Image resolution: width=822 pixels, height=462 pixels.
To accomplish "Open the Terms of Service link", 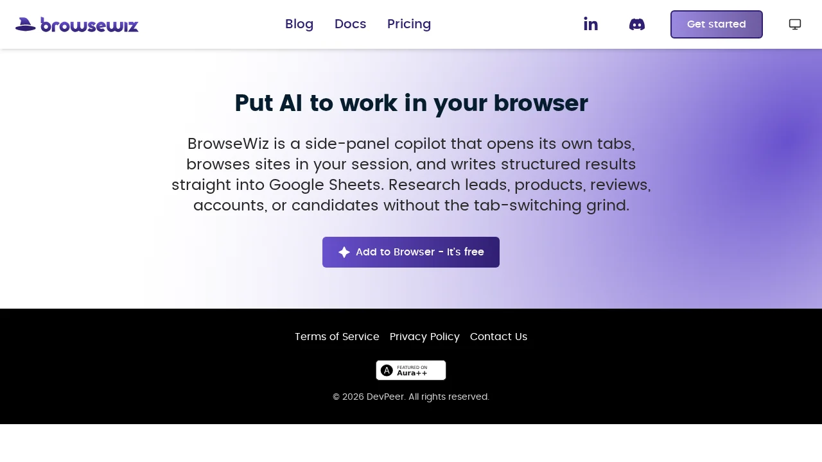I will point(337,337).
